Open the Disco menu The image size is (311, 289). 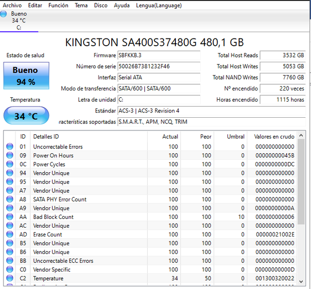point(101,5)
